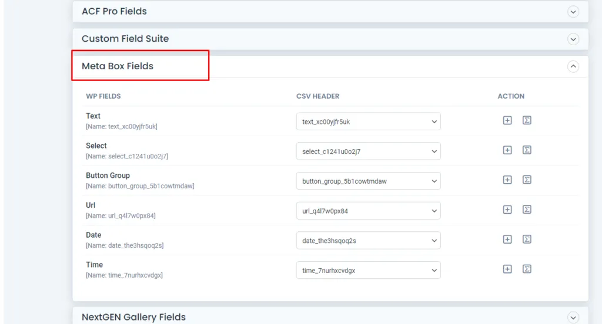Click the sigma formula icon in Text row
The height and width of the screenshot is (324, 602).
pos(527,120)
